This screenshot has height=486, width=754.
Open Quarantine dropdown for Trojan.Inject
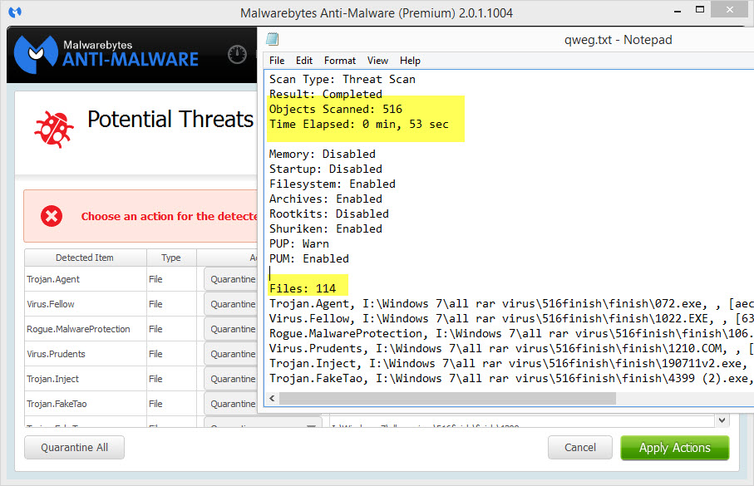pos(231,380)
